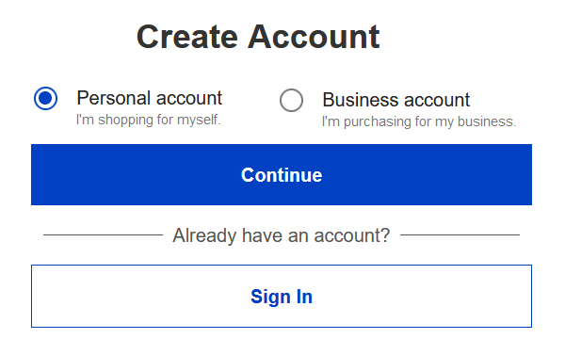Click the Personal account label text
The height and width of the screenshot is (355, 565).
click(x=149, y=98)
